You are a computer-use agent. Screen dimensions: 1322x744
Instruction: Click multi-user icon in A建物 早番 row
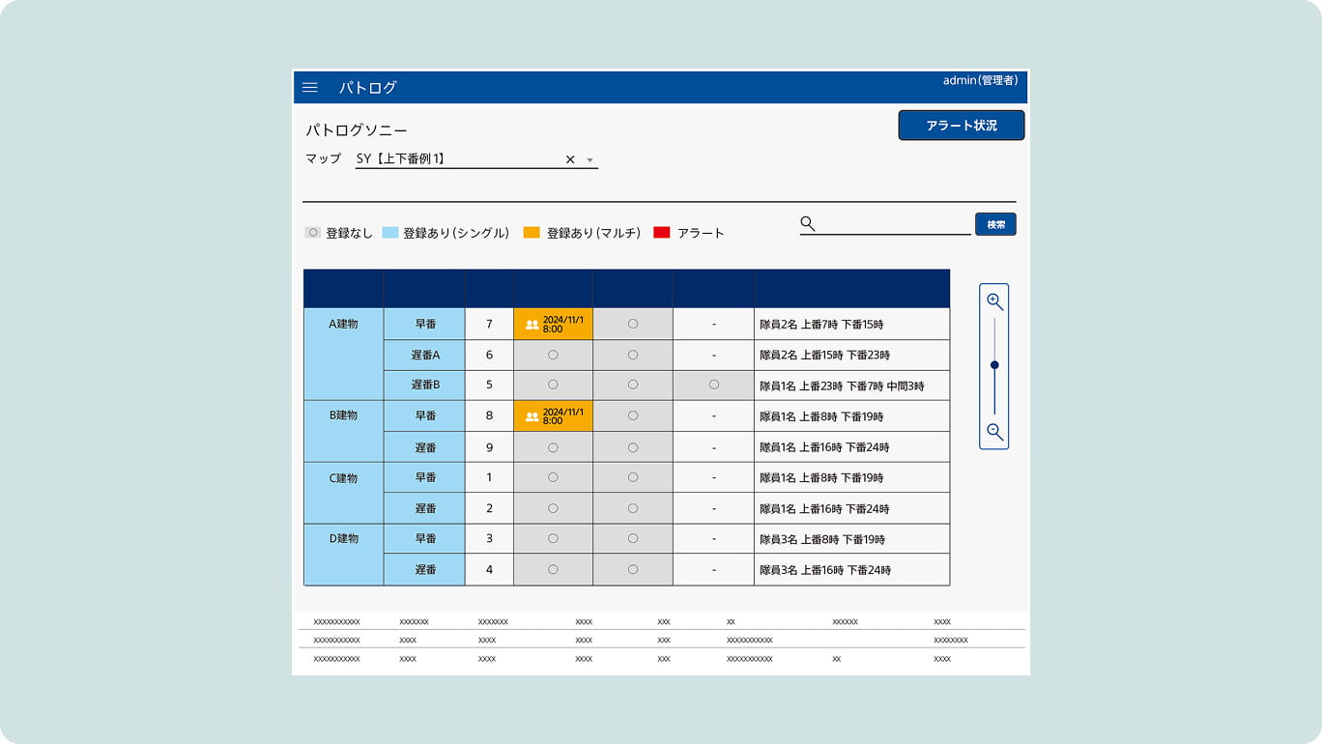[x=532, y=325]
